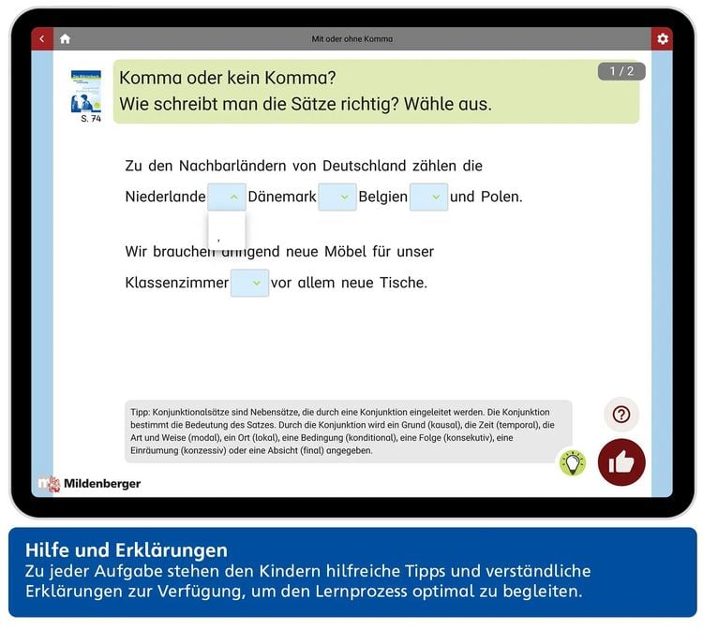Open the textbook cover thumbnail S. 74
The height and width of the screenshot is (629, 703).
(86, 92)
